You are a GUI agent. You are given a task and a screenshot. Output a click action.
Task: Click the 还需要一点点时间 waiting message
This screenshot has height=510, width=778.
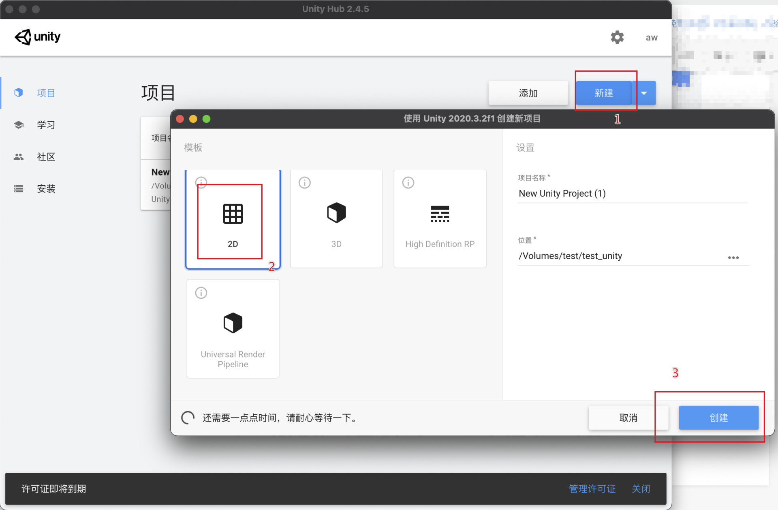point(280,418)
